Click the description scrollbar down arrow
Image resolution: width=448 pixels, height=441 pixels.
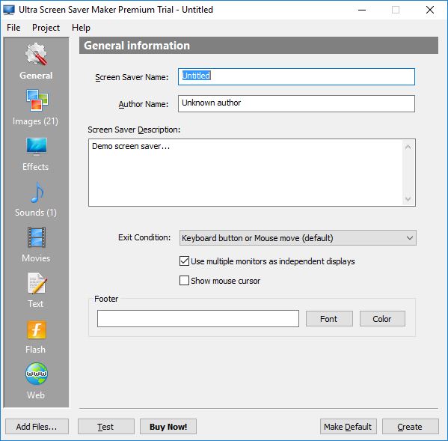[408, 198]
